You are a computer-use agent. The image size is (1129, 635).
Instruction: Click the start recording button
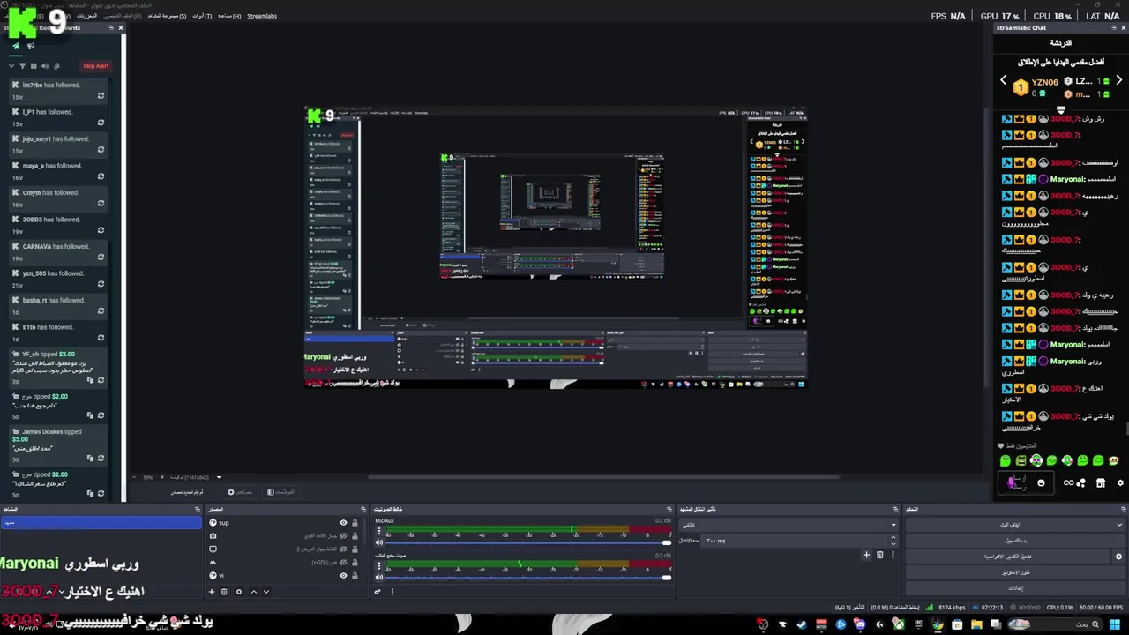tap(1015, 541)
